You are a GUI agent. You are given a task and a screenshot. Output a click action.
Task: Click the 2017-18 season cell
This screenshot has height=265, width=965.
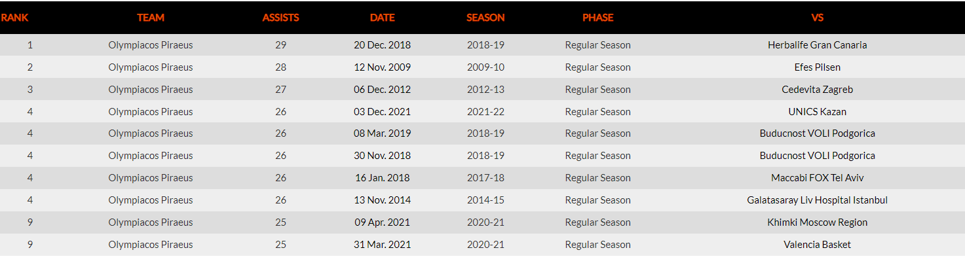[485, 178]
